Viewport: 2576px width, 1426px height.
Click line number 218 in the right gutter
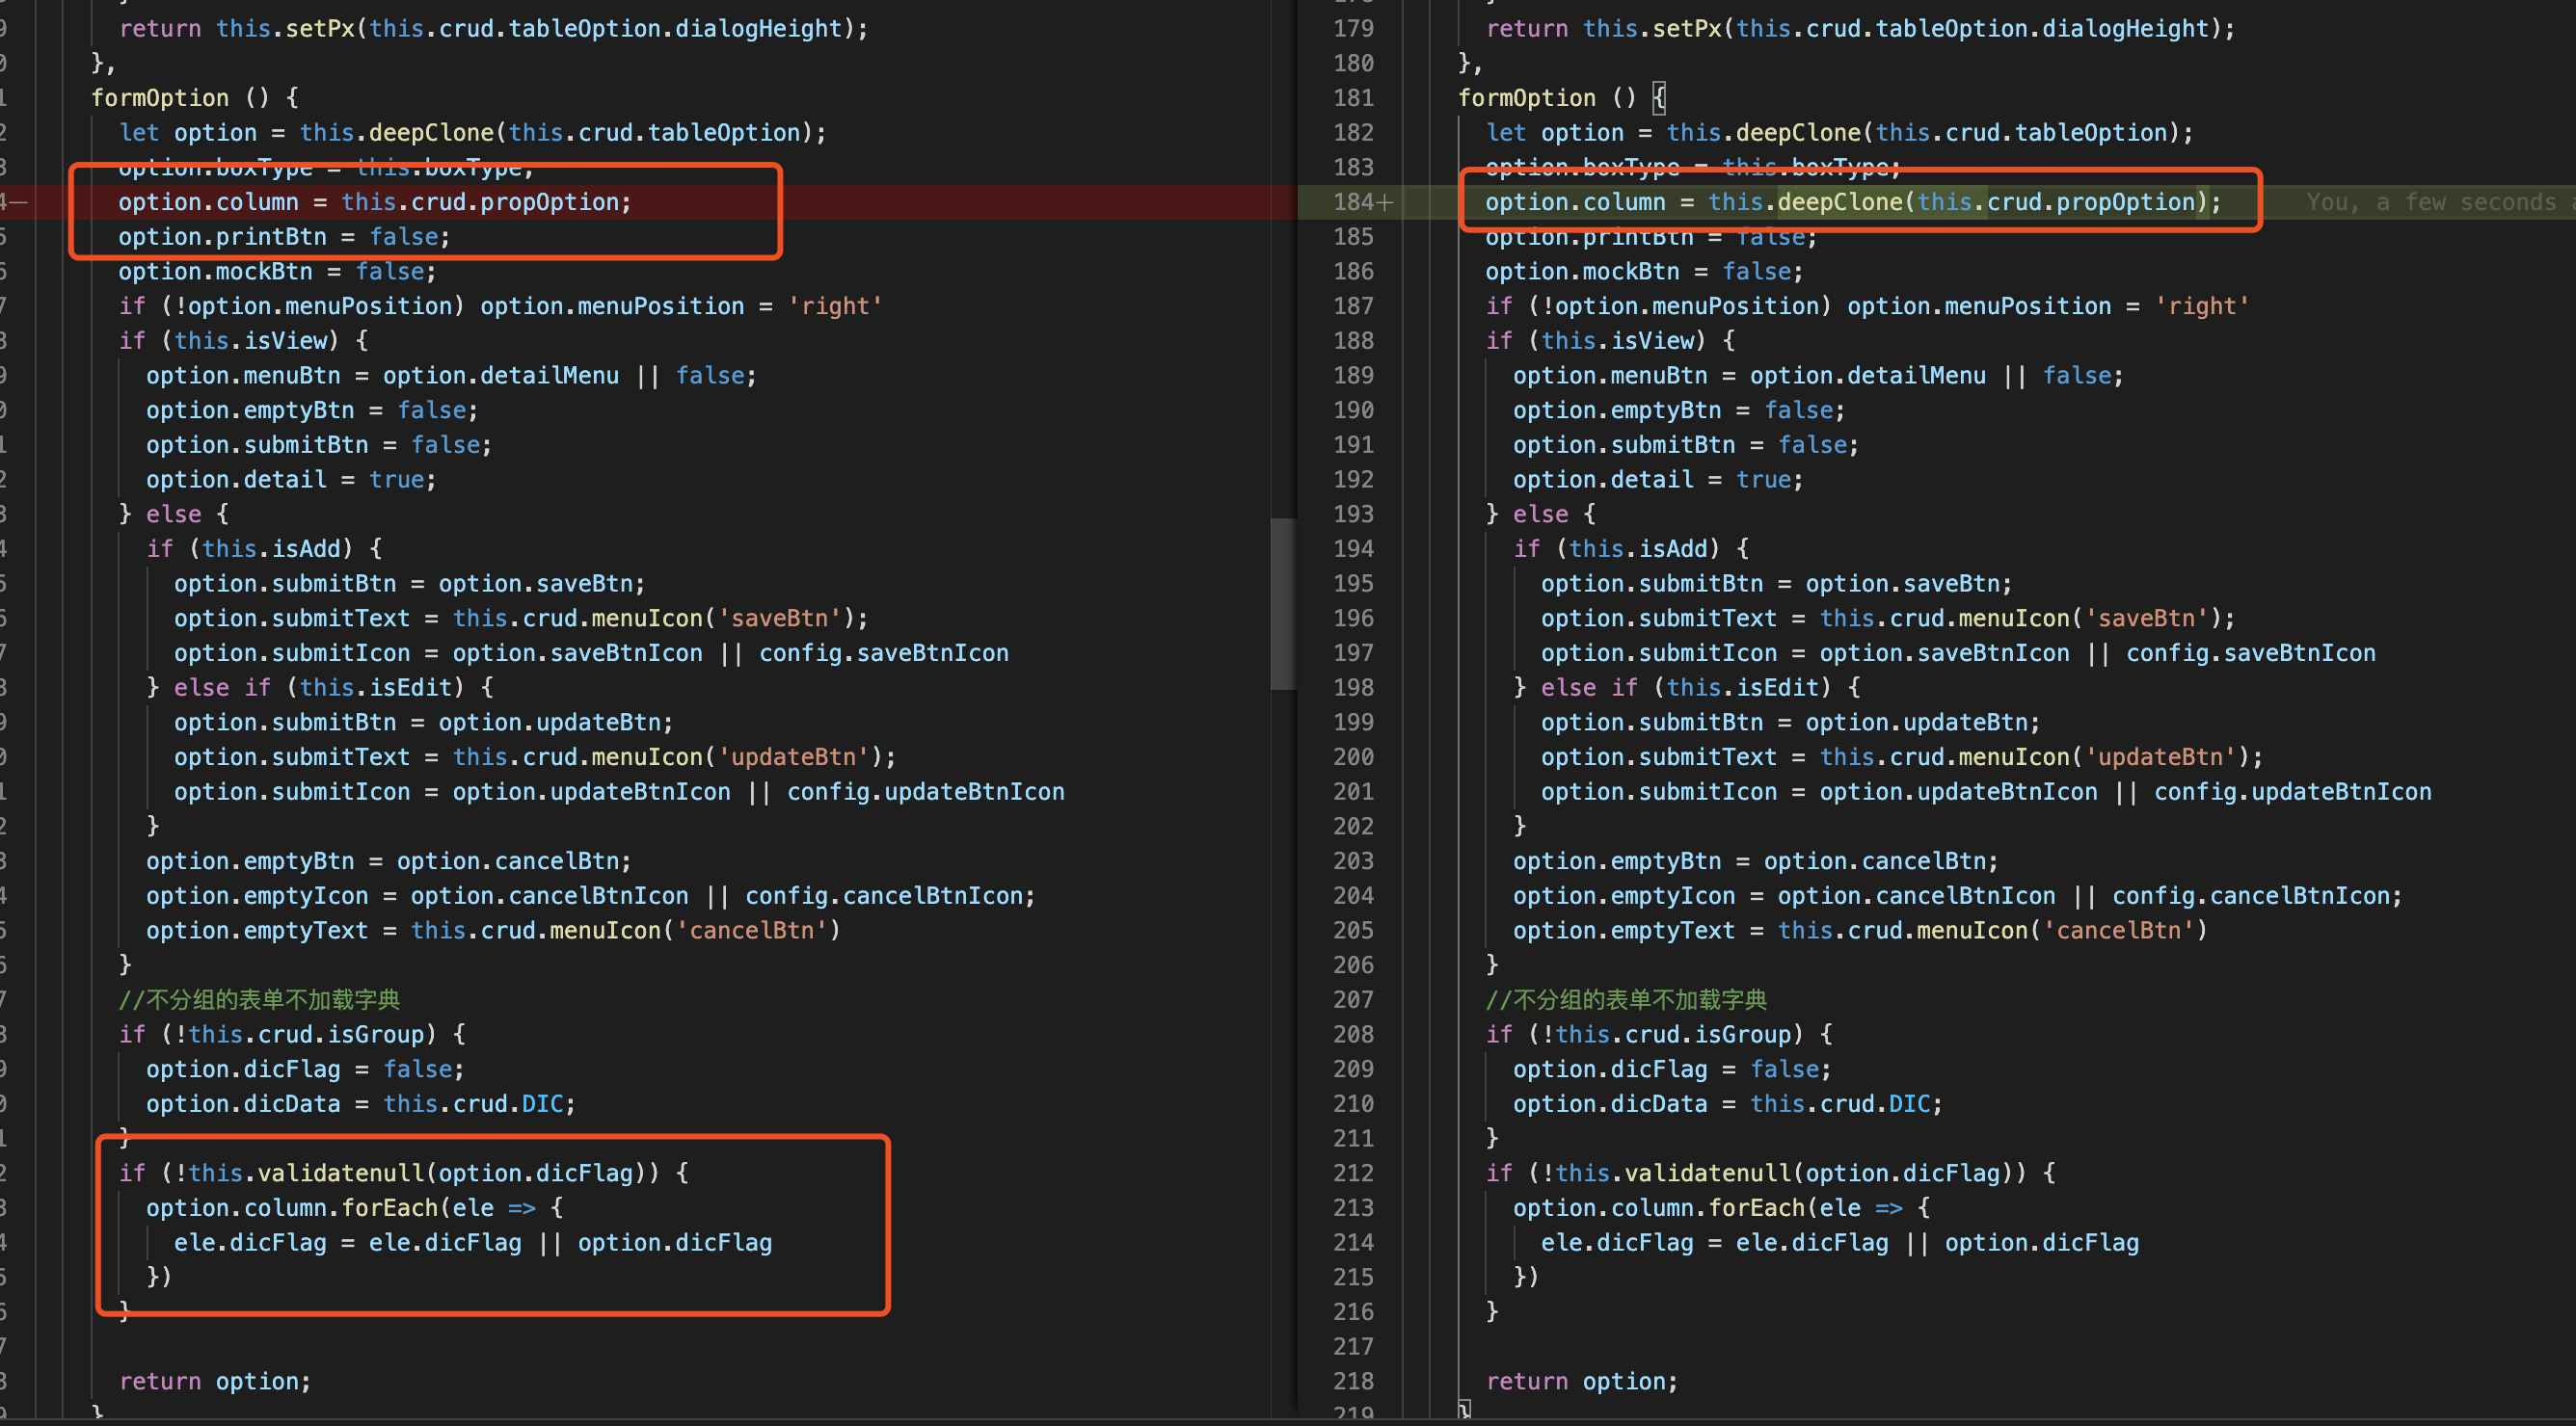(1353, 1382)
